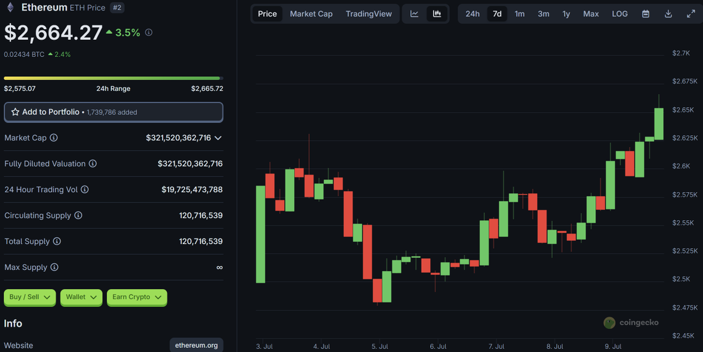Click trading volume value $19,725,473,788
703x352 pixels.
[x=192, y=189]
